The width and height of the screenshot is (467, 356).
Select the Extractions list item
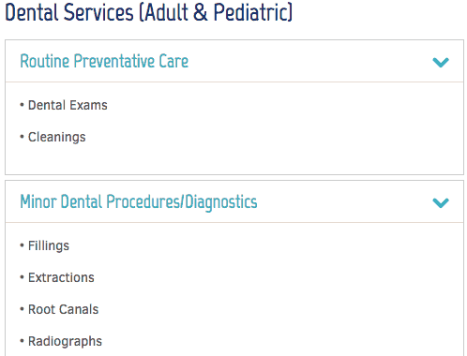(x=61, y=277)
